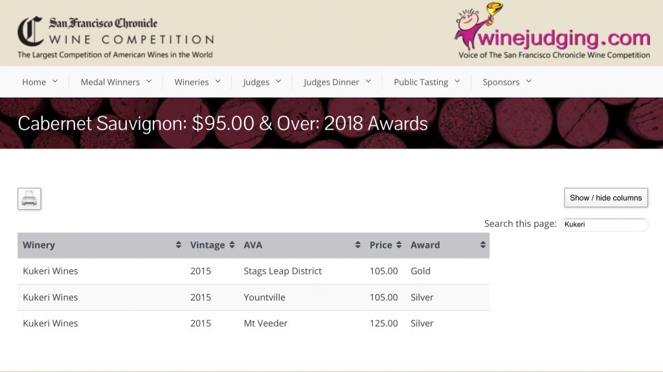The height and width of the screenshot is (372, 663).
Task: Click the printer icon
Action: [29, 199]
